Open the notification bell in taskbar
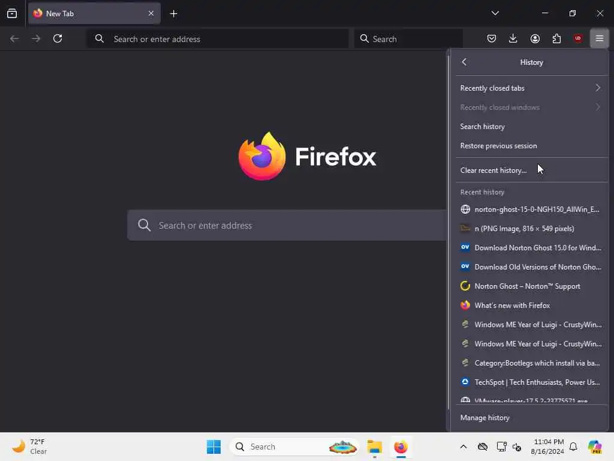614x461 pixels. [x=573, y=447]
